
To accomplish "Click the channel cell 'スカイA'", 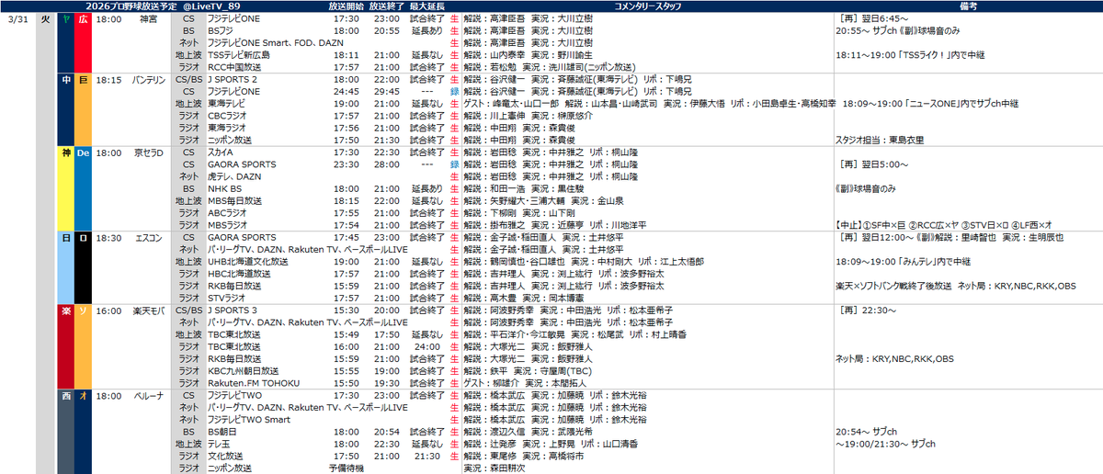I will point(222,152).
